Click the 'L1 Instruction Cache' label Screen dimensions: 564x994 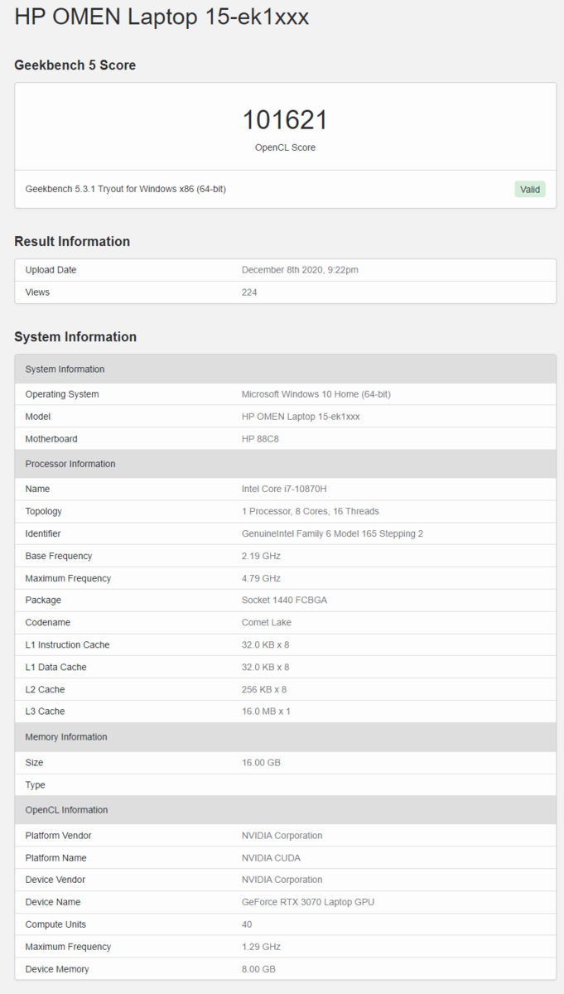pos(67,644)
